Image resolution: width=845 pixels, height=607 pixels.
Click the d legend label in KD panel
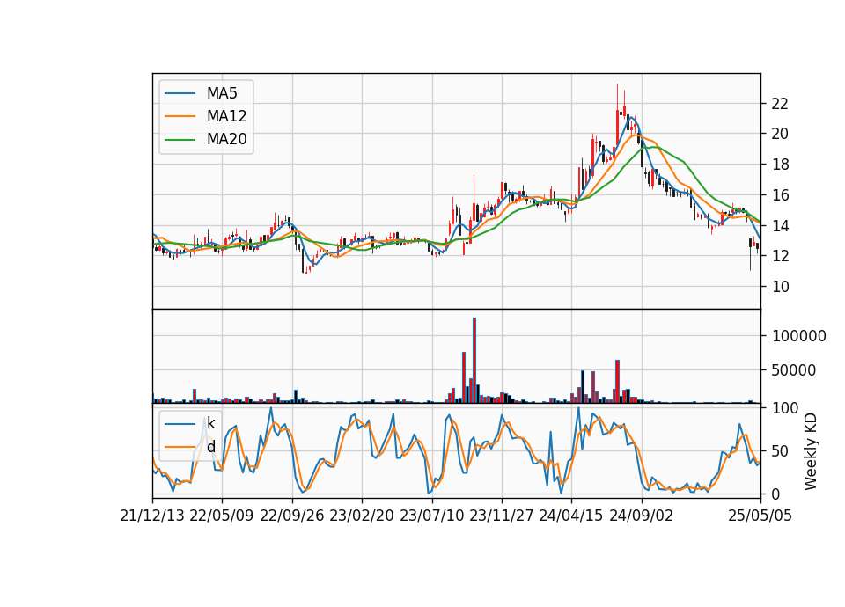pos(210,447)
